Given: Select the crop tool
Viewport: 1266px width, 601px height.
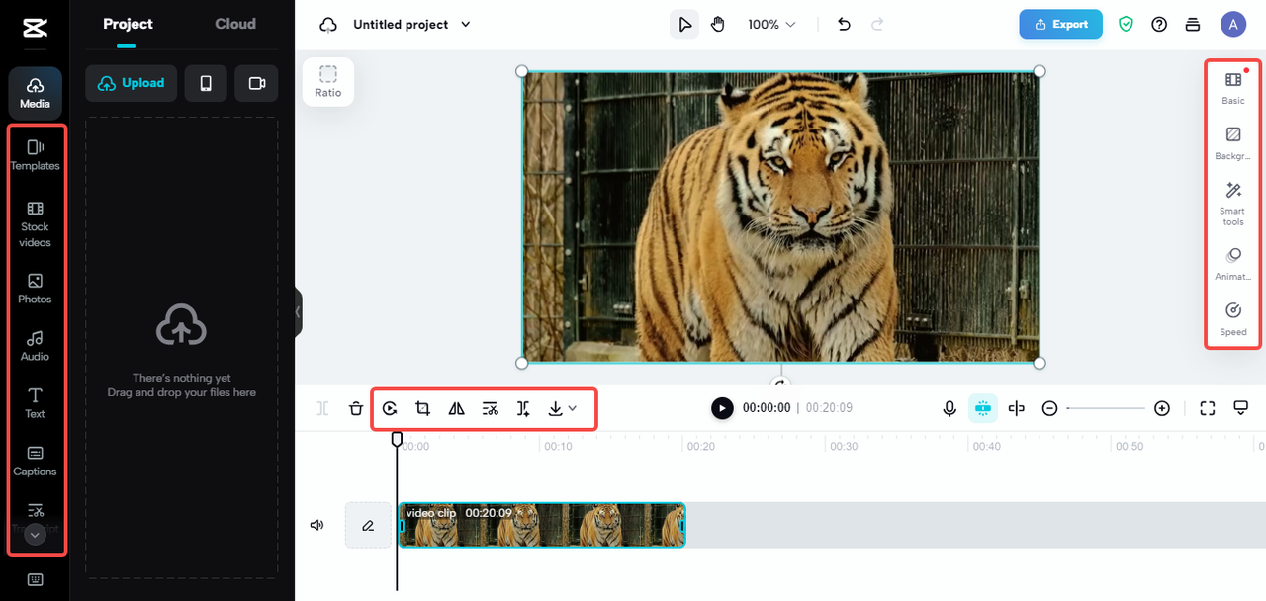Looking at the screenshot, I should tap(423, 408).
